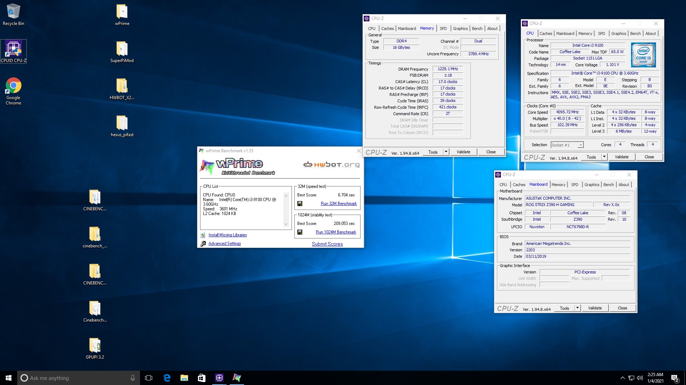Click scroll down arrow in CPU List
The height and width of the screenshot is (385, 686).
pos(286,224)
